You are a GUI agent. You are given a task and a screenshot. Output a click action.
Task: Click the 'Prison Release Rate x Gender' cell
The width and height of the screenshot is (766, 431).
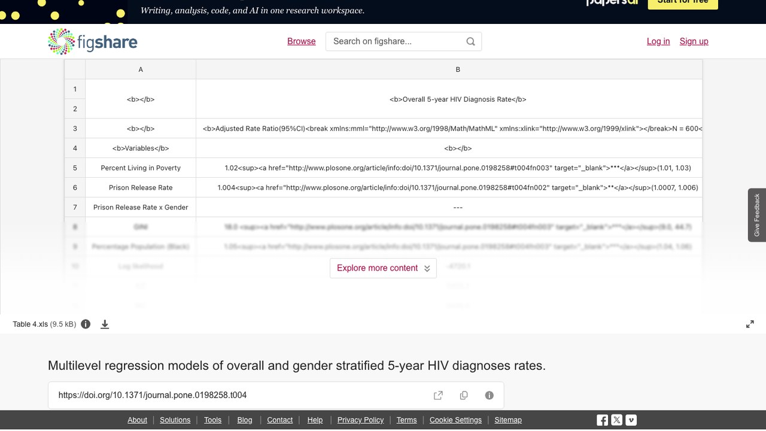coord(141,208)
